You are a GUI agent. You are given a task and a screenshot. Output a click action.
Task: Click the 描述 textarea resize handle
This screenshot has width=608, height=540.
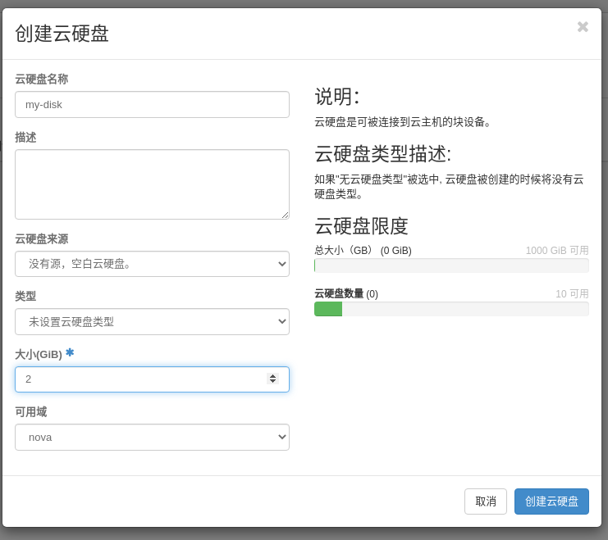(286, 215)
